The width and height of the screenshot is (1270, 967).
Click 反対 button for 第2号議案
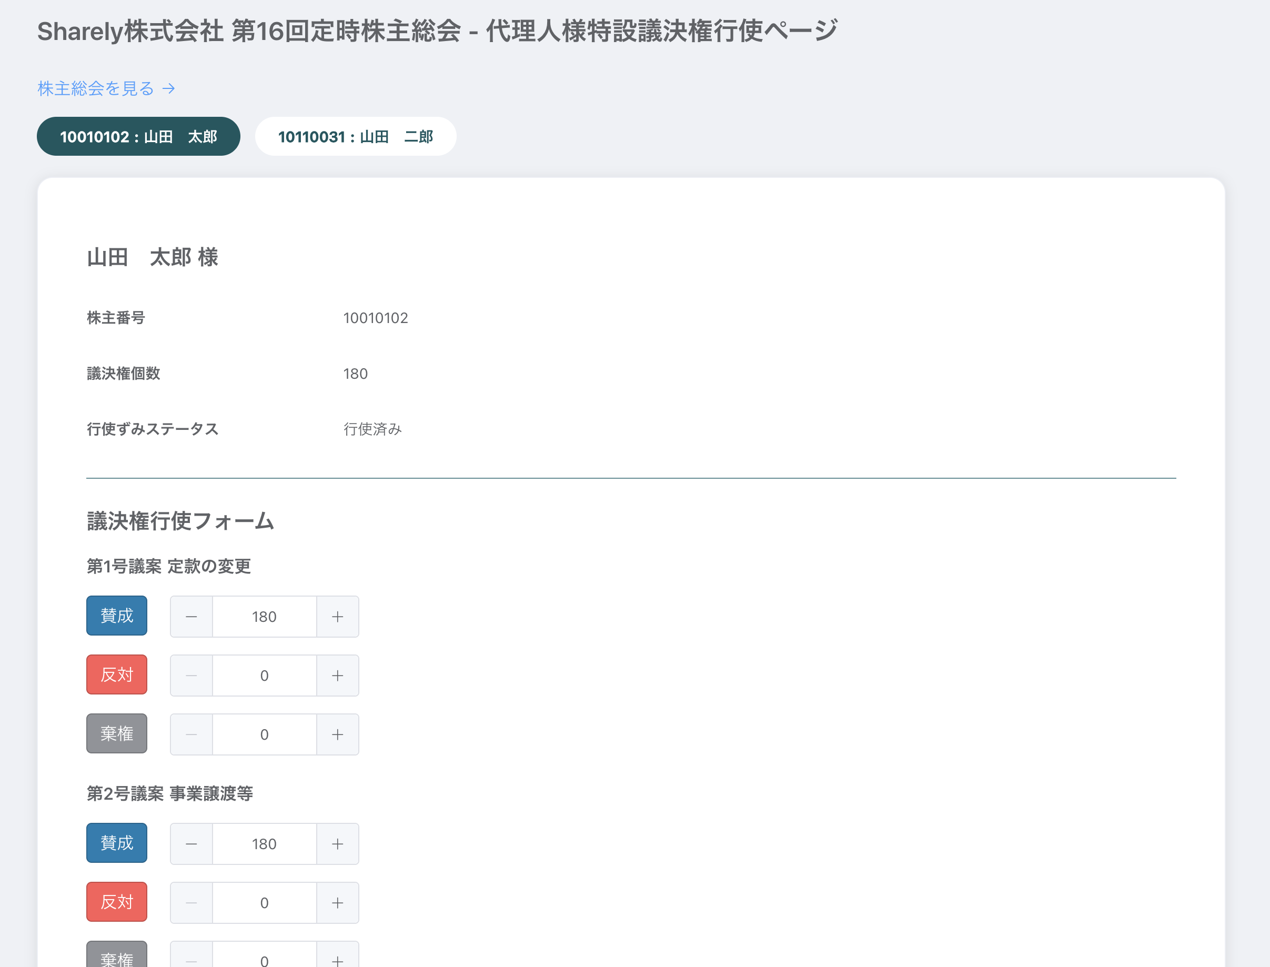tap(117, 902)
